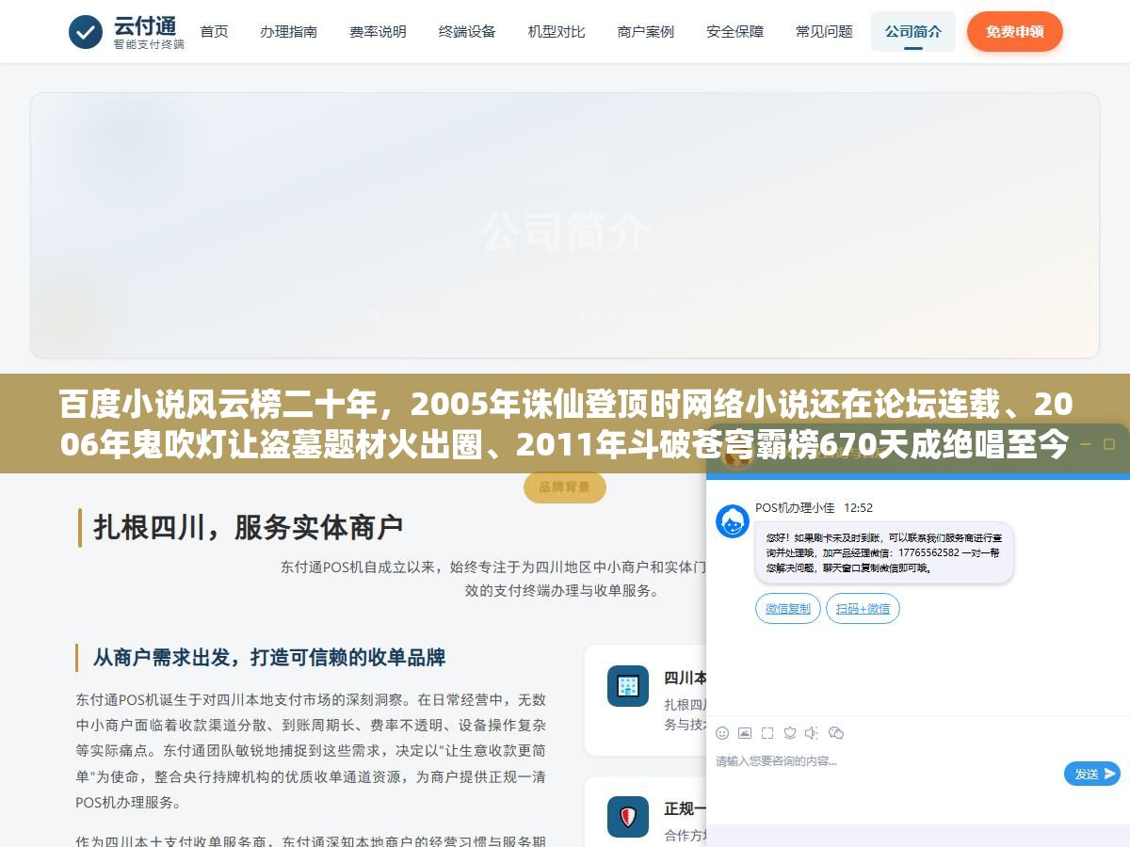
Task: Click the POS机办理小佳 agent name
Action: tap(795, 507)
